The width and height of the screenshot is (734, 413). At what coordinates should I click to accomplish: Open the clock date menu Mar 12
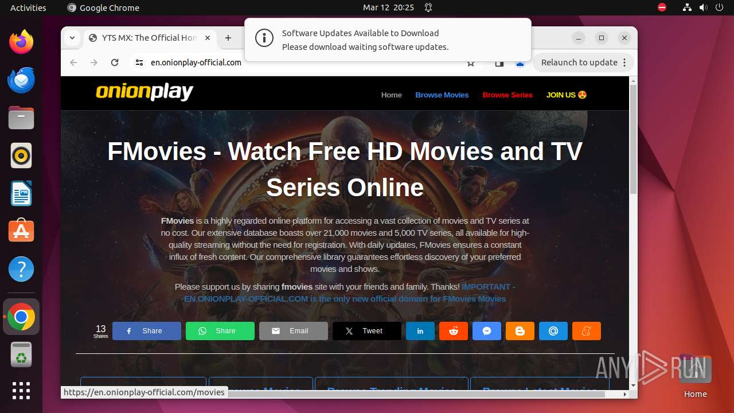tap(388, 7)
